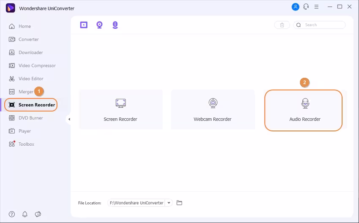Go to the Player section

pyautogui.click(x=20, y=131)
